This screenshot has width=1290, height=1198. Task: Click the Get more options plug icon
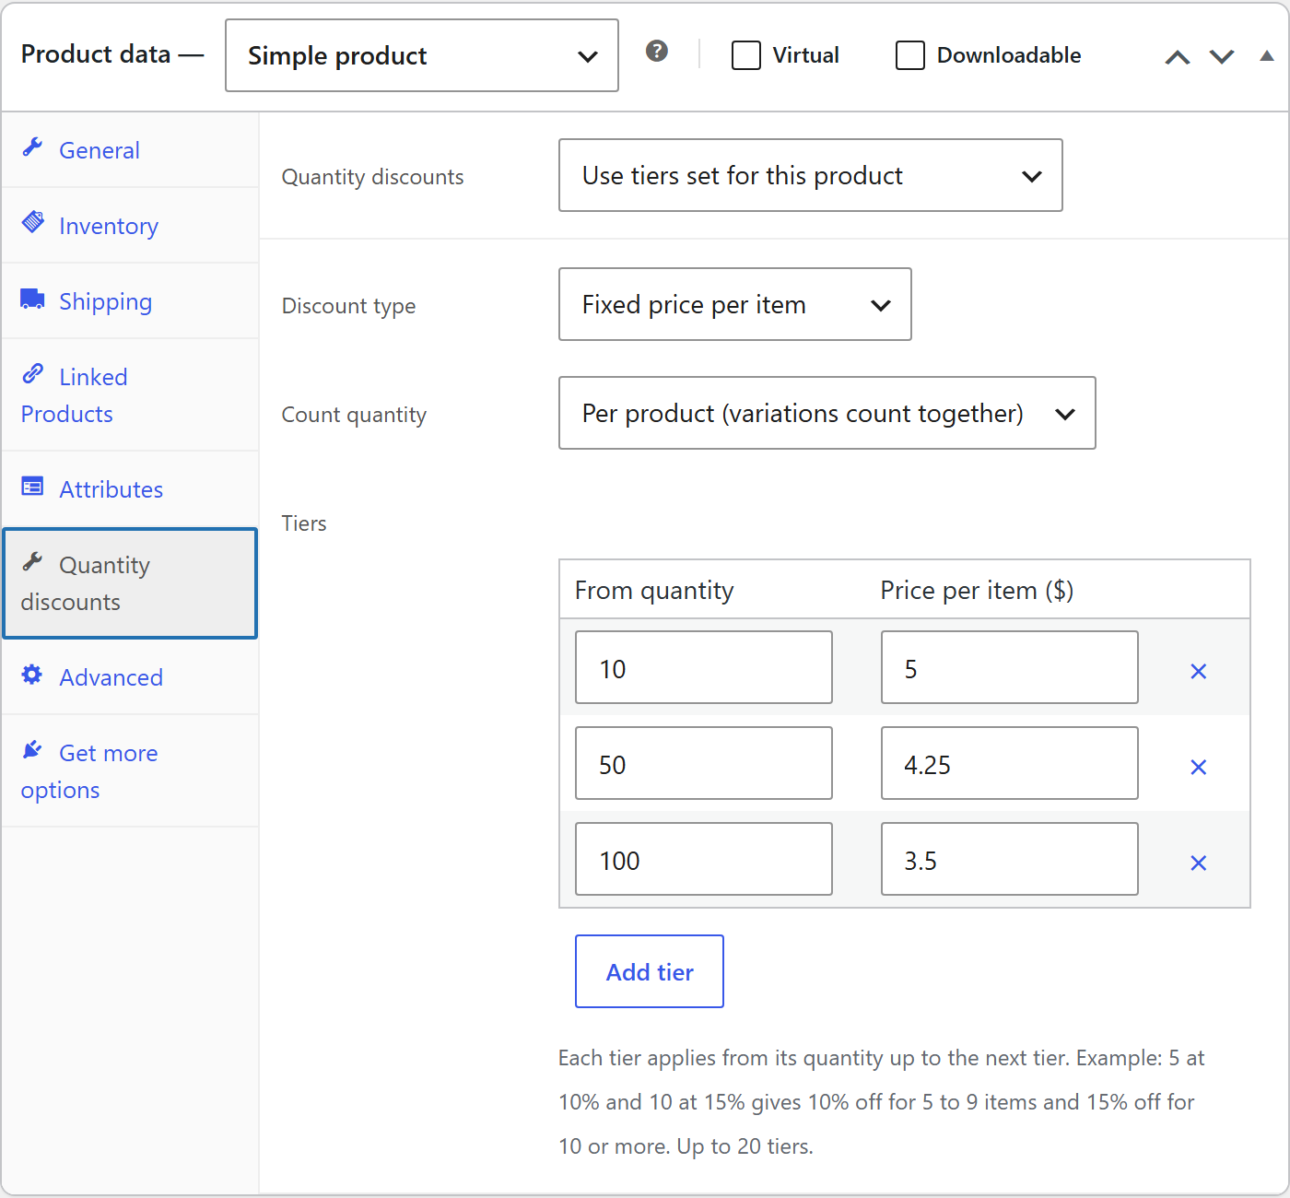coord(33,749)
